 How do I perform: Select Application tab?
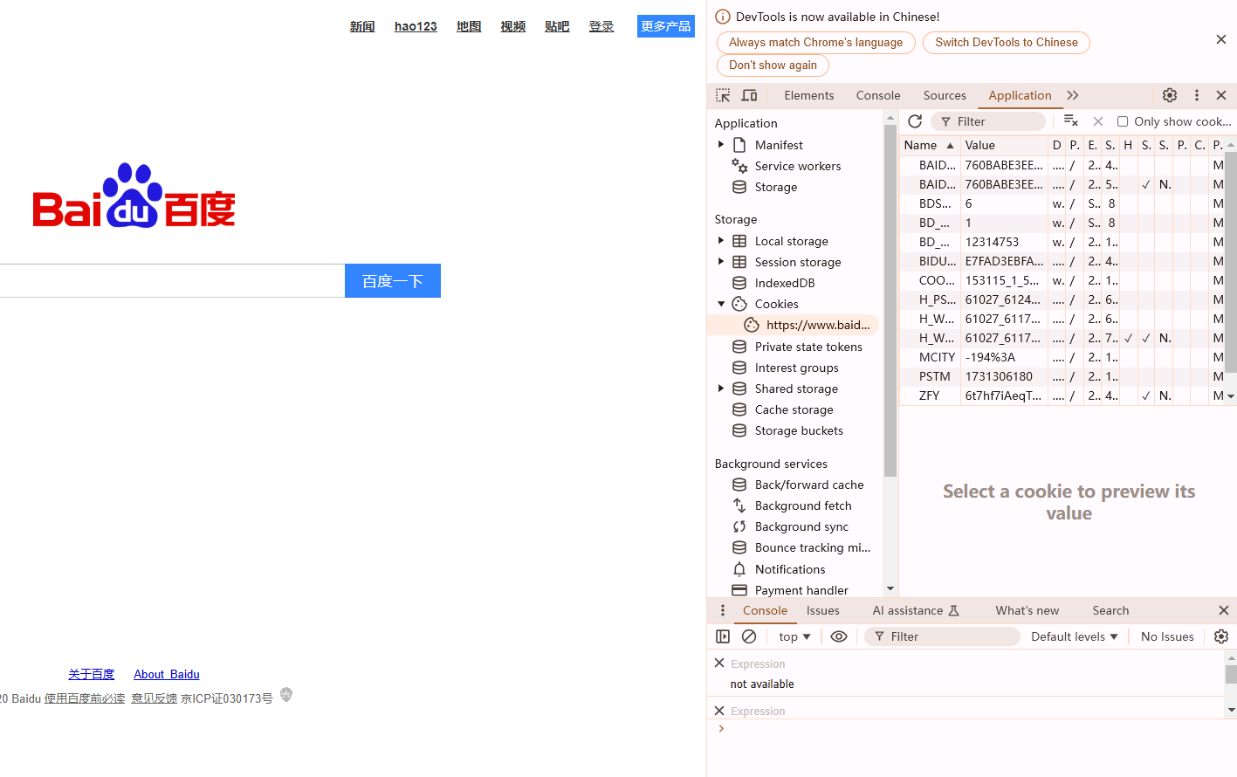tap(1020, 95)
